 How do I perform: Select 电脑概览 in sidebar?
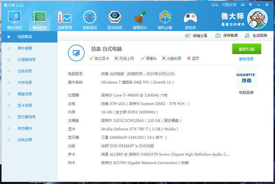[29, 37]
